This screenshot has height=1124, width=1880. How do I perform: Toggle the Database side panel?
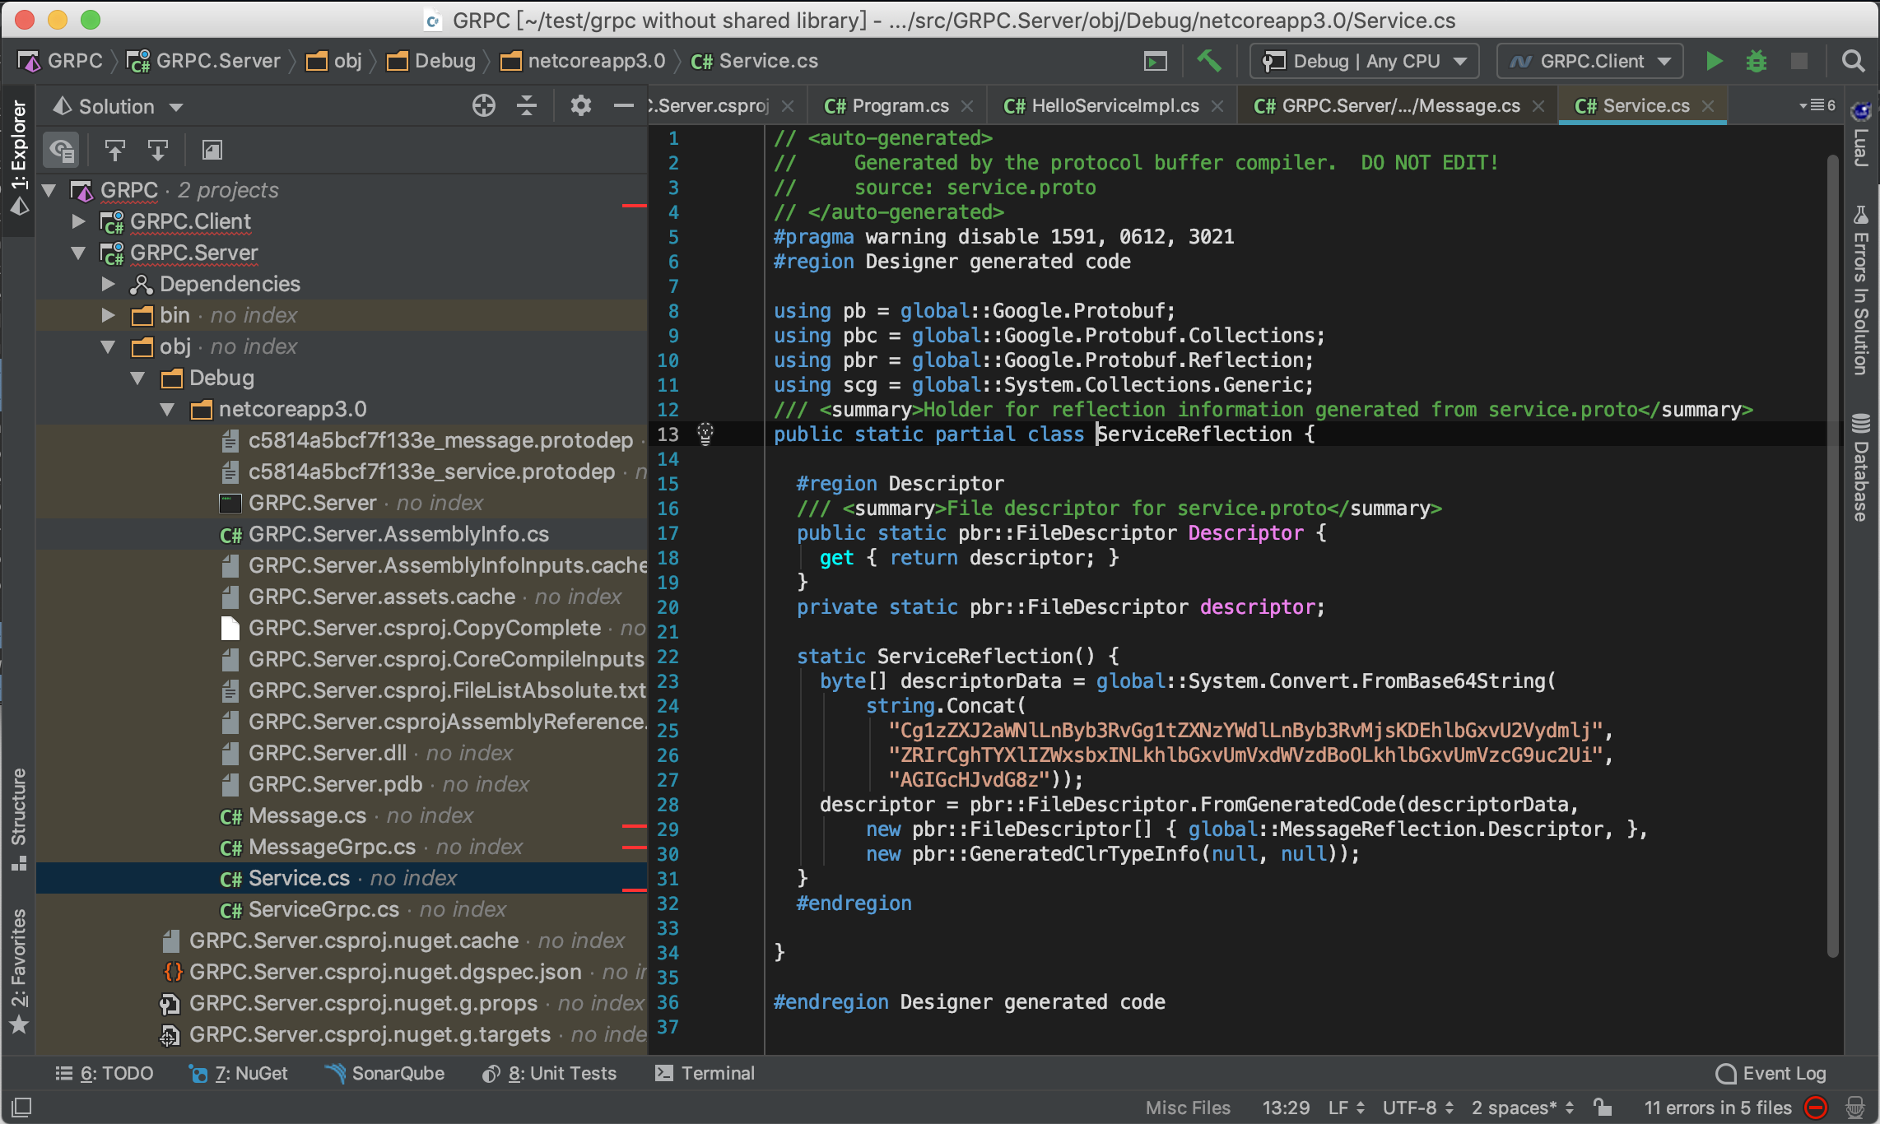1860,467
